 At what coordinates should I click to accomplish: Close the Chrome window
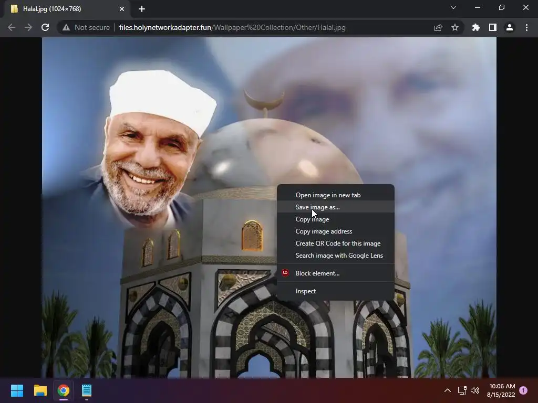525,7
